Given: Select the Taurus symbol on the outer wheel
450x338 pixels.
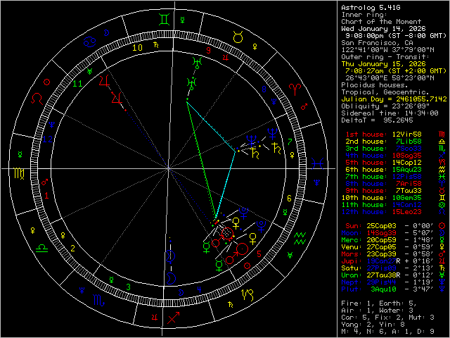Looking at the screenshot, I should 238,38.
